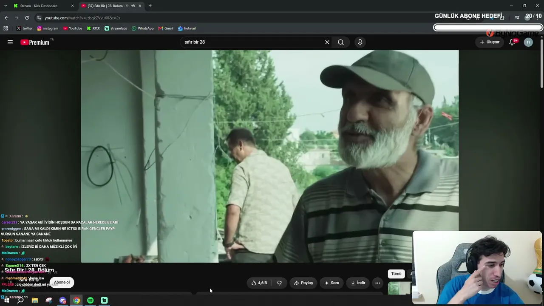Switch to Chrome in the taskbar
Image resolution: width=544 pixels, height=306 pixels.
(x=76, y=300)
